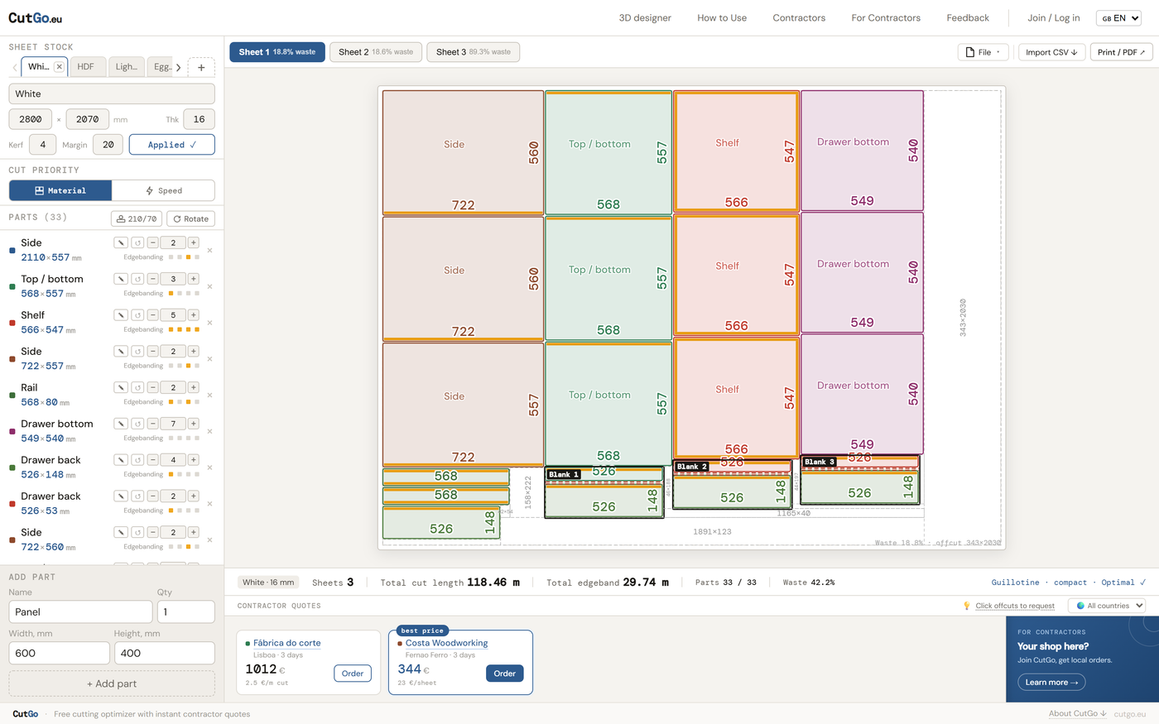This screenshot has height=724, width=1159.
Task: Toggle the 210/70 operator clearance setting
Action: pos(137,218)
